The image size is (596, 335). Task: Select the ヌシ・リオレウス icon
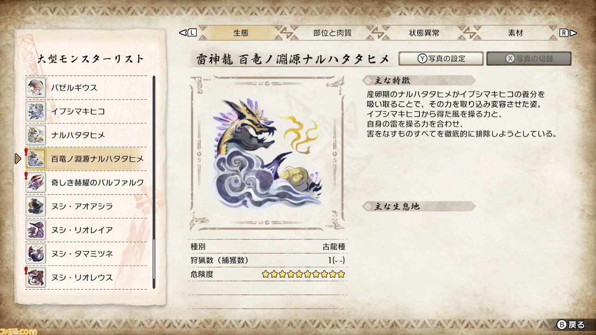coord(35,277)
